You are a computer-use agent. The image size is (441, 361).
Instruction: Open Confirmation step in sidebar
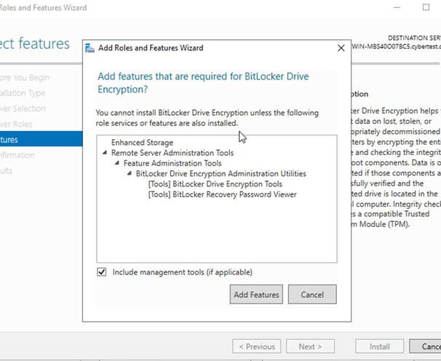coord(17,155)
